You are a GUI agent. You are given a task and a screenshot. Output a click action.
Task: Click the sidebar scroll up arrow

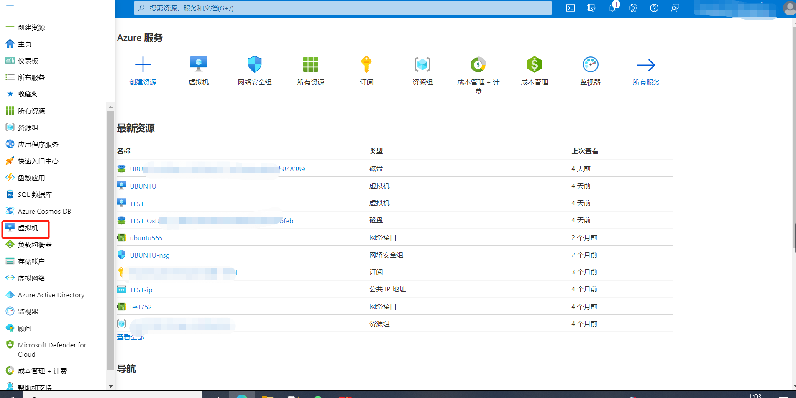[x=110, y=107]
